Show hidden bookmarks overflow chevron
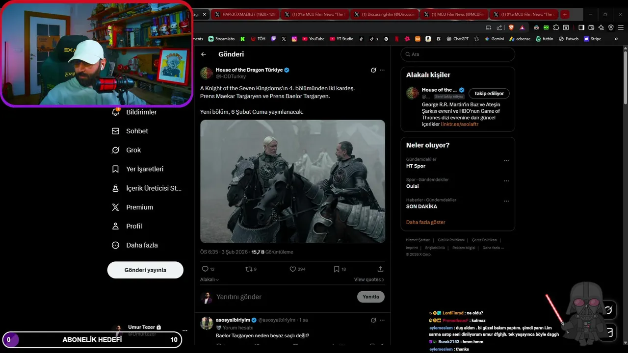 (x=616, y=39)
